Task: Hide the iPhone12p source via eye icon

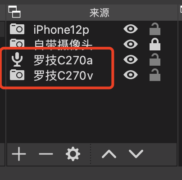Action: coord(131,29)
